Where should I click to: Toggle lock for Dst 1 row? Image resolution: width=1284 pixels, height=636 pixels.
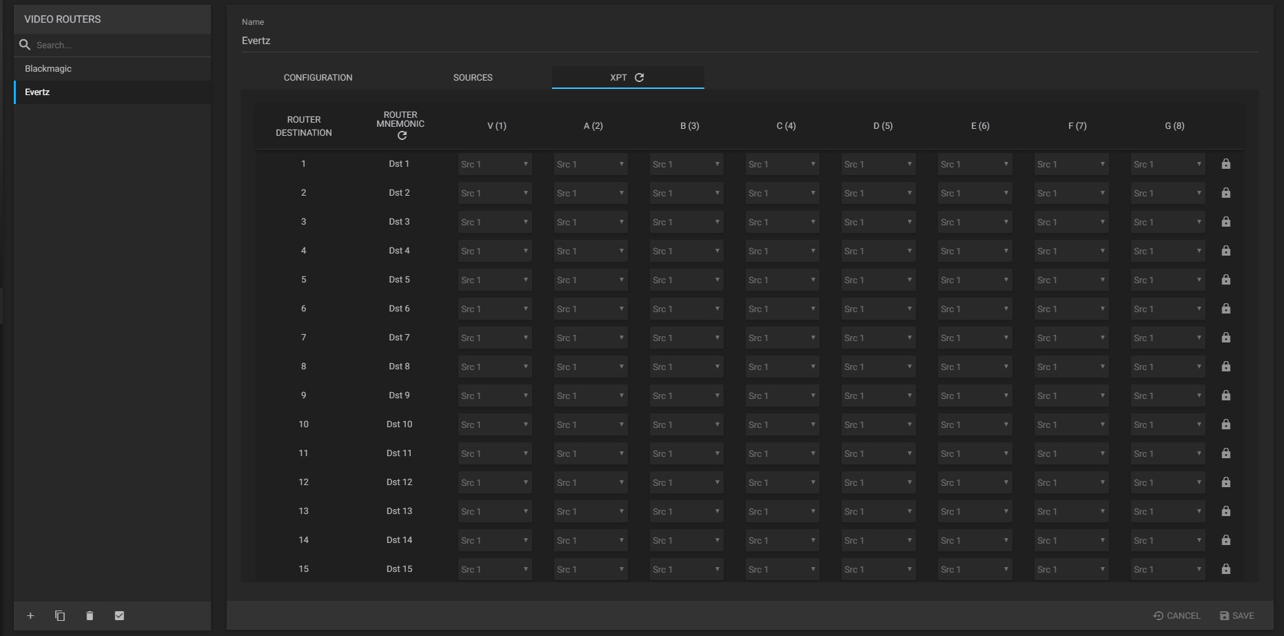(x=1225, y=164)
